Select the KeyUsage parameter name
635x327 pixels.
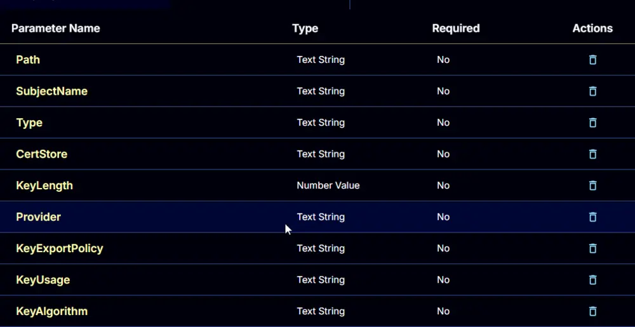click(43, 279)
